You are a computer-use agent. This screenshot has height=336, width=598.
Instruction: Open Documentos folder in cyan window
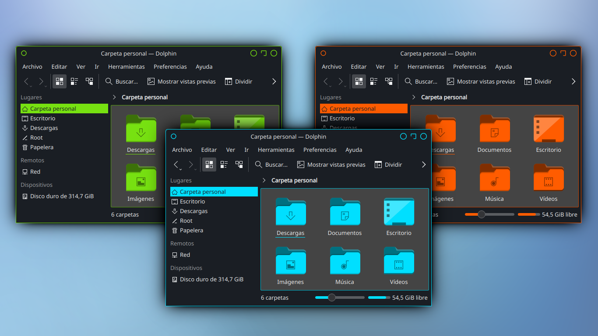(345, 217)
